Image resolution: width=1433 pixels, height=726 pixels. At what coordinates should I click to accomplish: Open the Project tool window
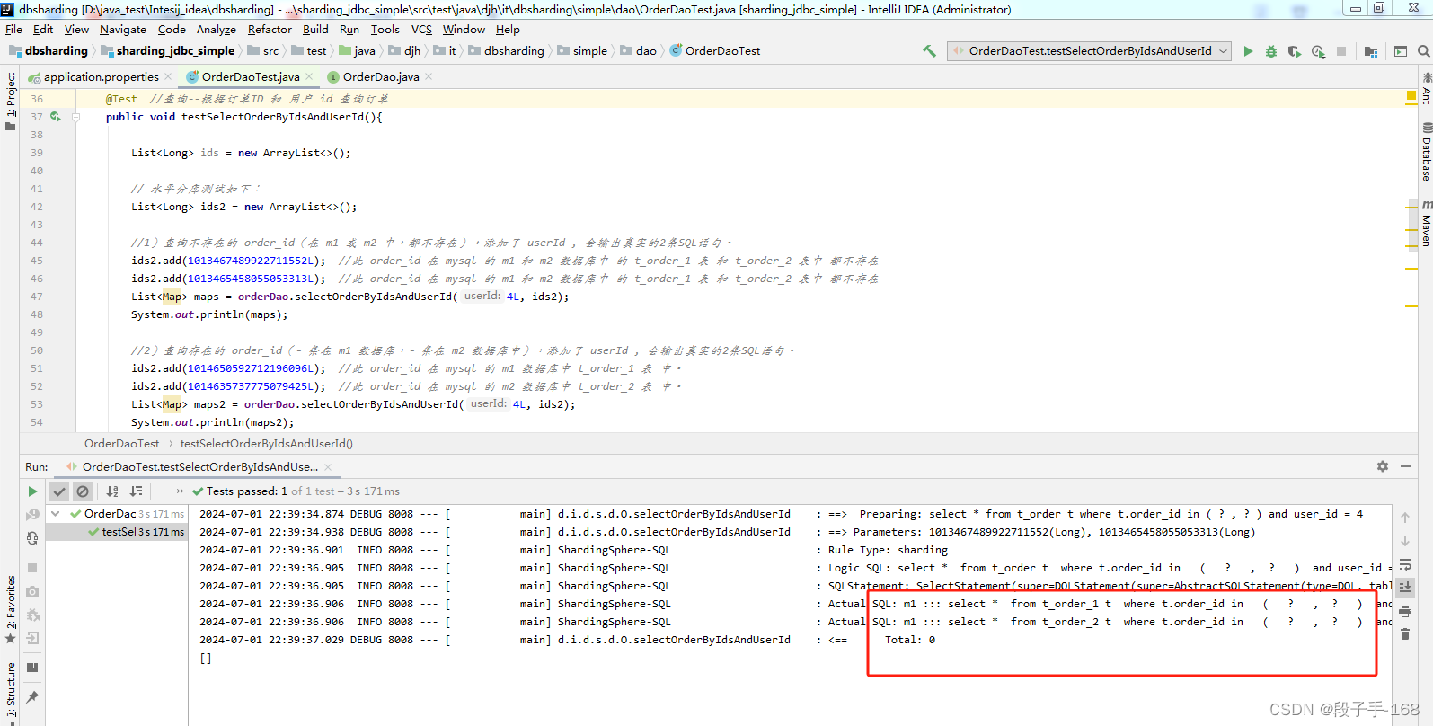click(11, 102)
